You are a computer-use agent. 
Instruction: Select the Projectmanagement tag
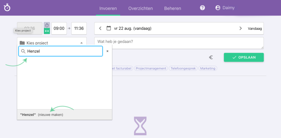coord(151,68)
